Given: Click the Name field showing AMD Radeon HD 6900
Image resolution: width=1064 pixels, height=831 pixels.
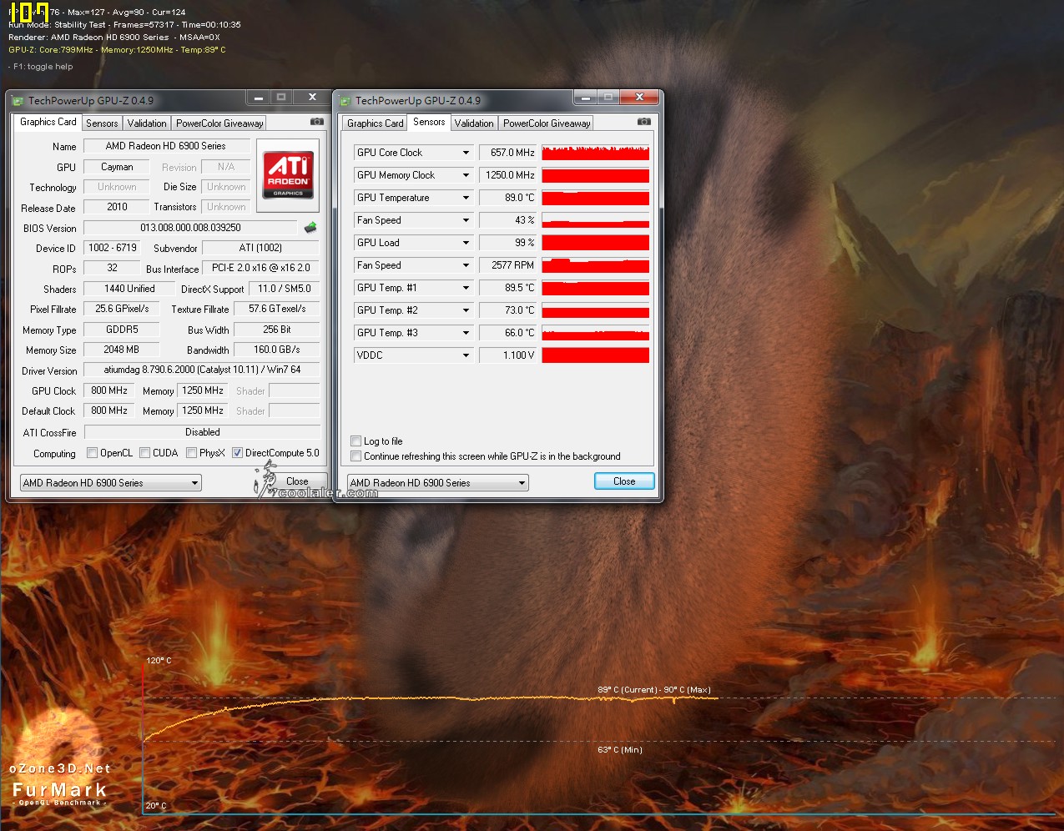Looking at the screenshot, I should (x=166, y=146).
